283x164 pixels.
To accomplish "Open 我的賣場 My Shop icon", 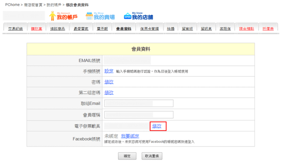I will [x=100, y=16].
